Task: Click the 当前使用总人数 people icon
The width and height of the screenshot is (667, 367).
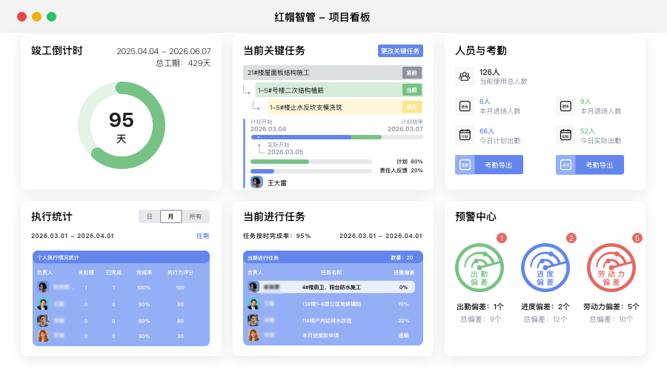Action: tap(465, 76)
